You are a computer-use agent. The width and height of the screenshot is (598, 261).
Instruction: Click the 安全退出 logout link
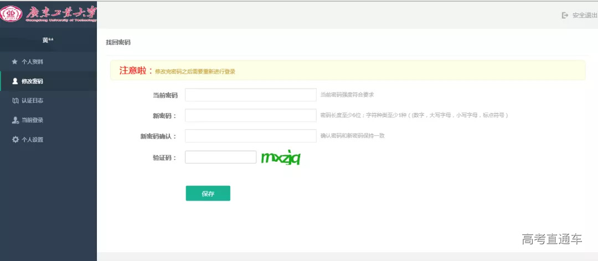584,15
